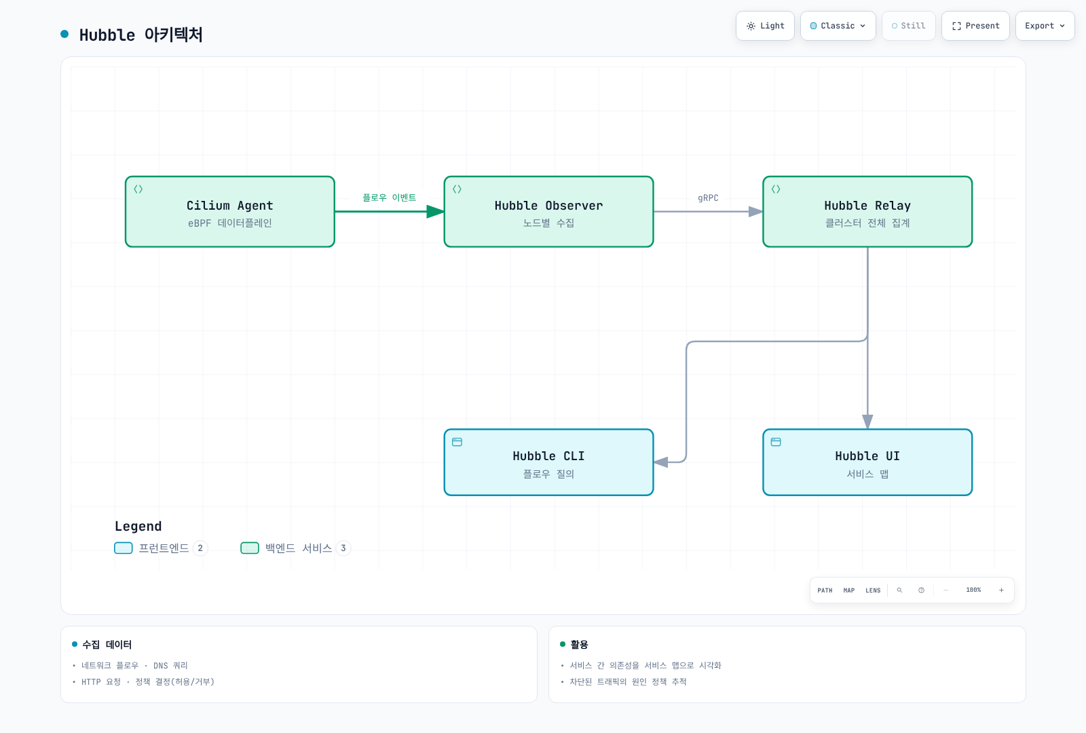Click the window icon on Hubble CLI

pos(457,442)
